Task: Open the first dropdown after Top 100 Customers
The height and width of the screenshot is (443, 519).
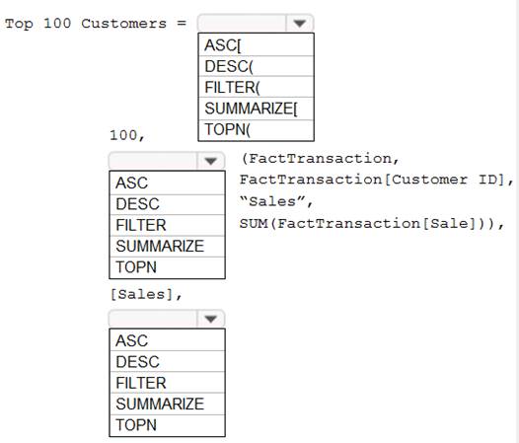Action: coord(299,23)
